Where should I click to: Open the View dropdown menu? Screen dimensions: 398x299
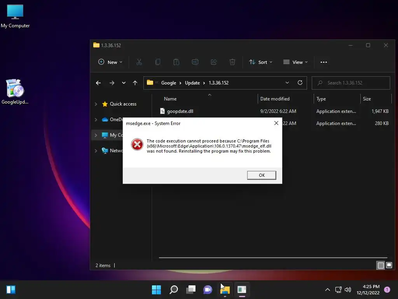[x=295, y=62]
